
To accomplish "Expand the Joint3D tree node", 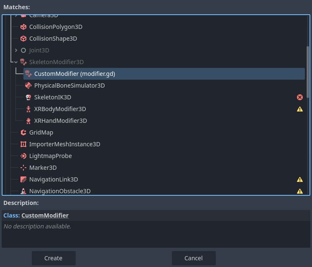I will pyautogui.click(x=16, y=50).
